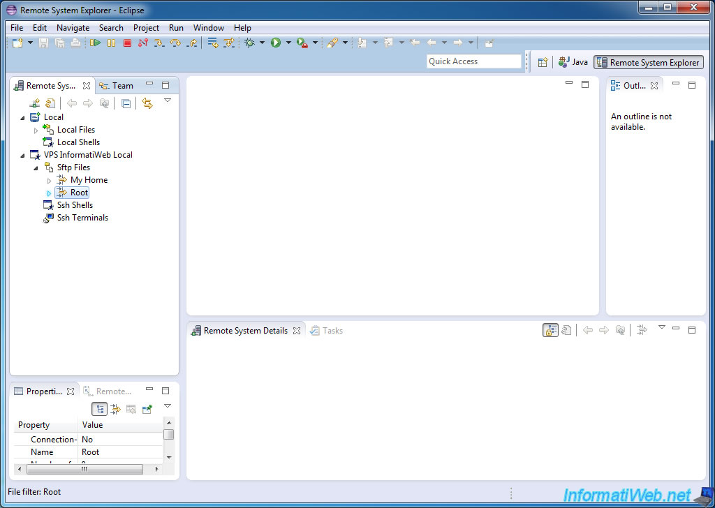Click the Root value cell in Properties
Image resolution: width=715 pixels, height=508 pixels.
click(x=121, y=452)
